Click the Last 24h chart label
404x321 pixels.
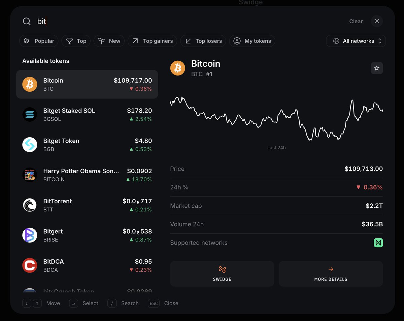[276, 148]
